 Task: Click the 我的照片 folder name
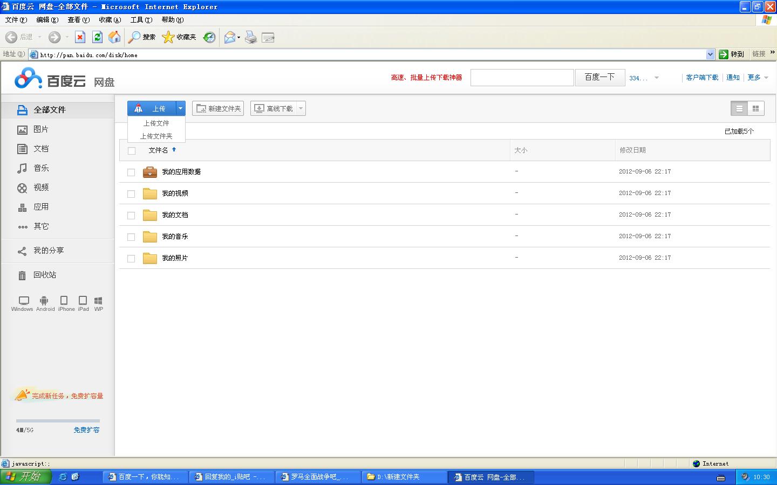(175, 258)
